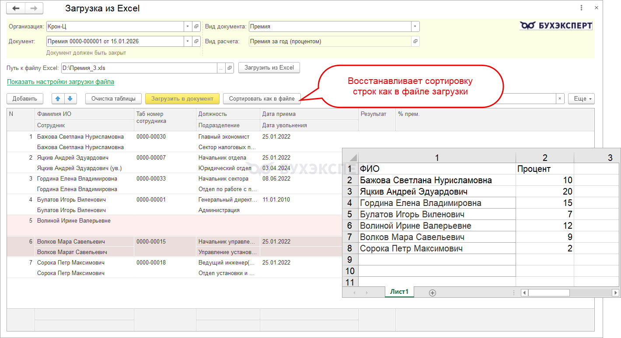This screenshot has height=338, width=621.
Task: Open the three-dot window menu
Action: pos(581,8)
